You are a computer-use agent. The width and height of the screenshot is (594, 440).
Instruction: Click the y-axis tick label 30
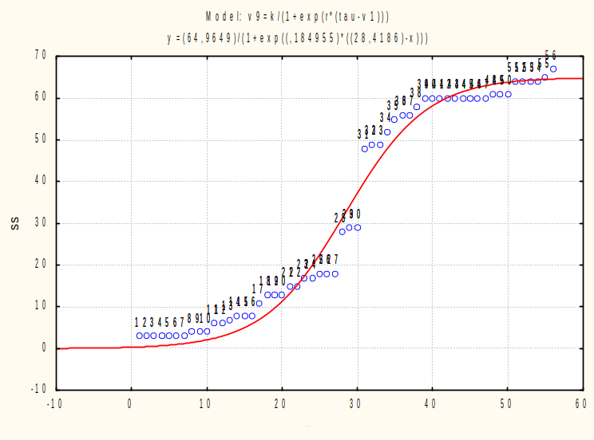40,222
